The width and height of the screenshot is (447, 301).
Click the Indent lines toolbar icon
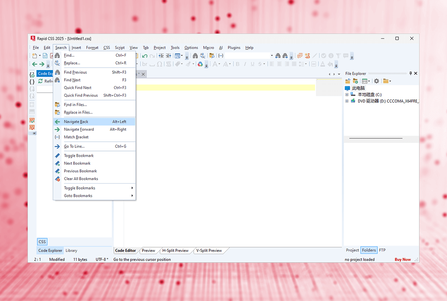click(x=161, y=55)
